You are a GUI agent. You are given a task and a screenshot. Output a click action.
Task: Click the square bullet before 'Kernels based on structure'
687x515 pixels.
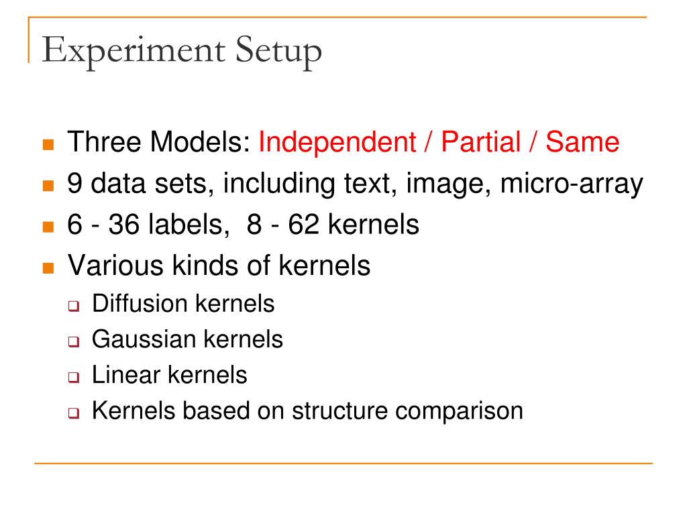74,413
